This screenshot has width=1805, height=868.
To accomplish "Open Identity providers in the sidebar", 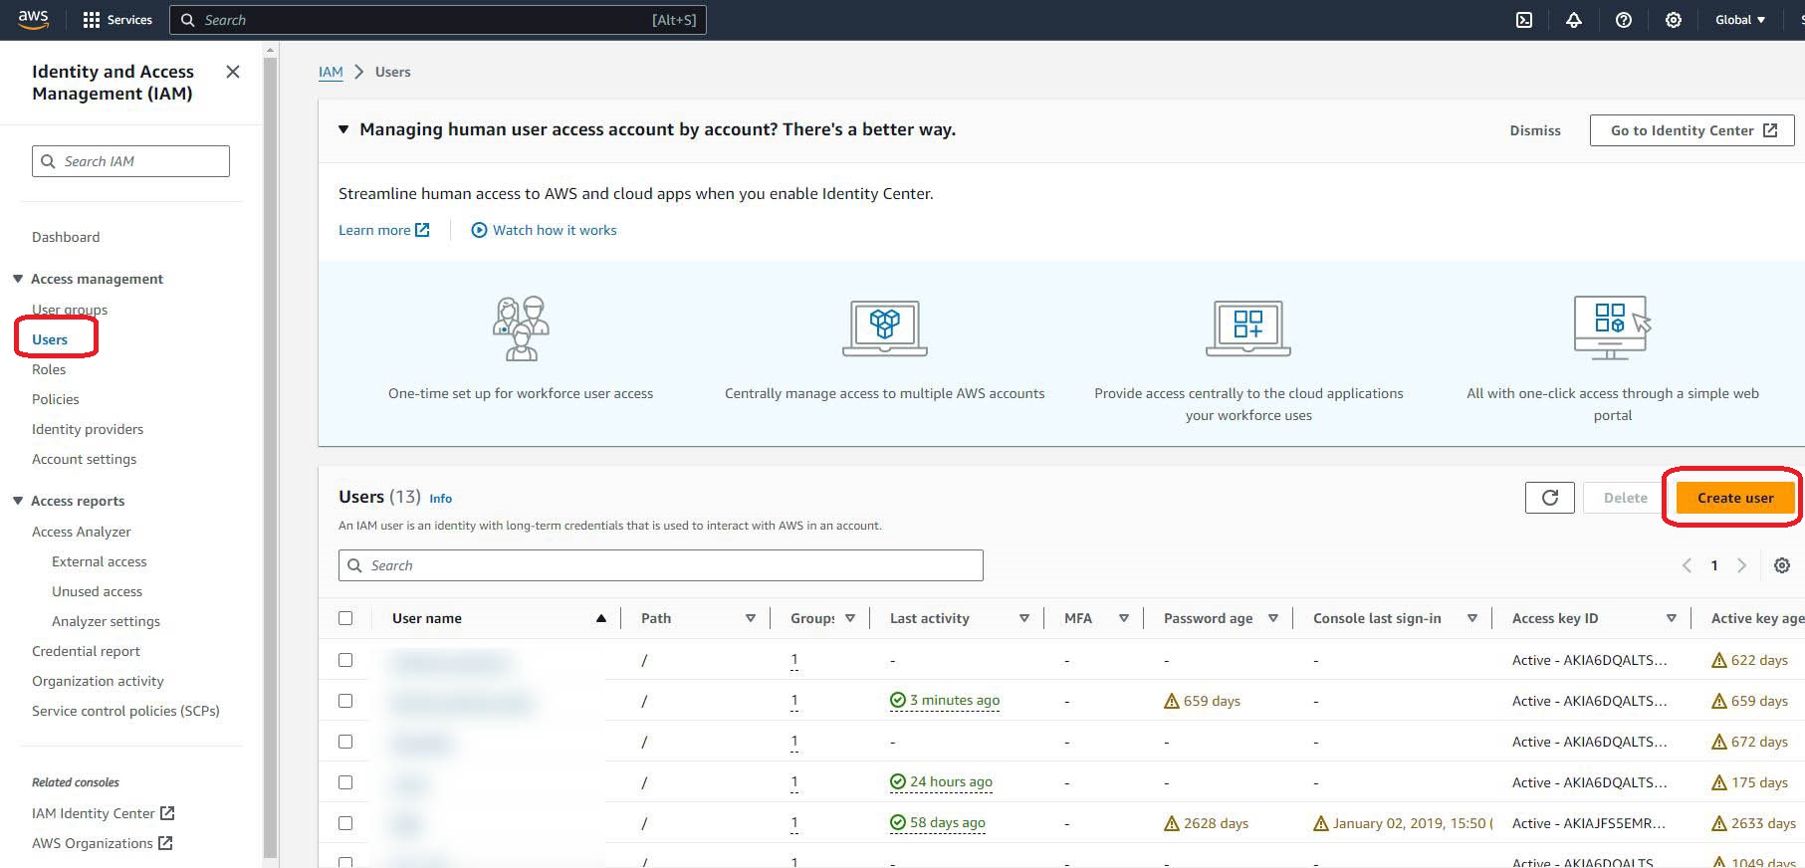I will (88, 429).
